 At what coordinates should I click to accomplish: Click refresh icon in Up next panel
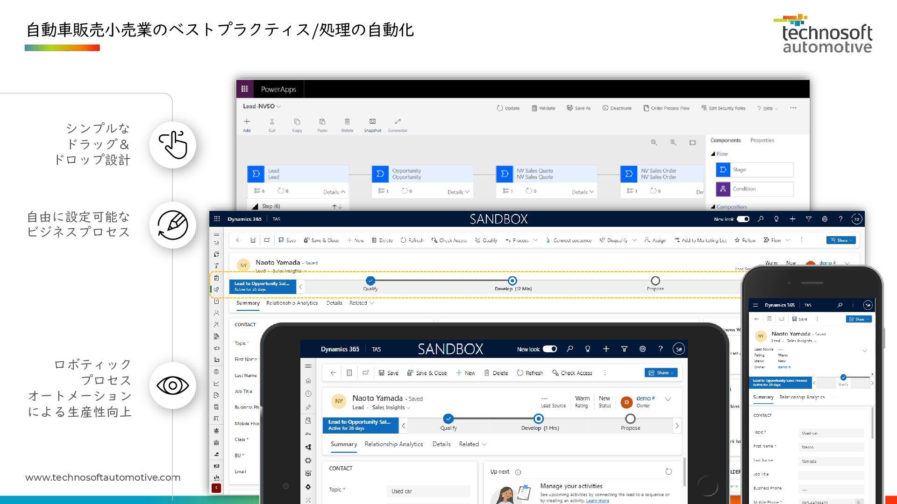(x=669, y=472)
